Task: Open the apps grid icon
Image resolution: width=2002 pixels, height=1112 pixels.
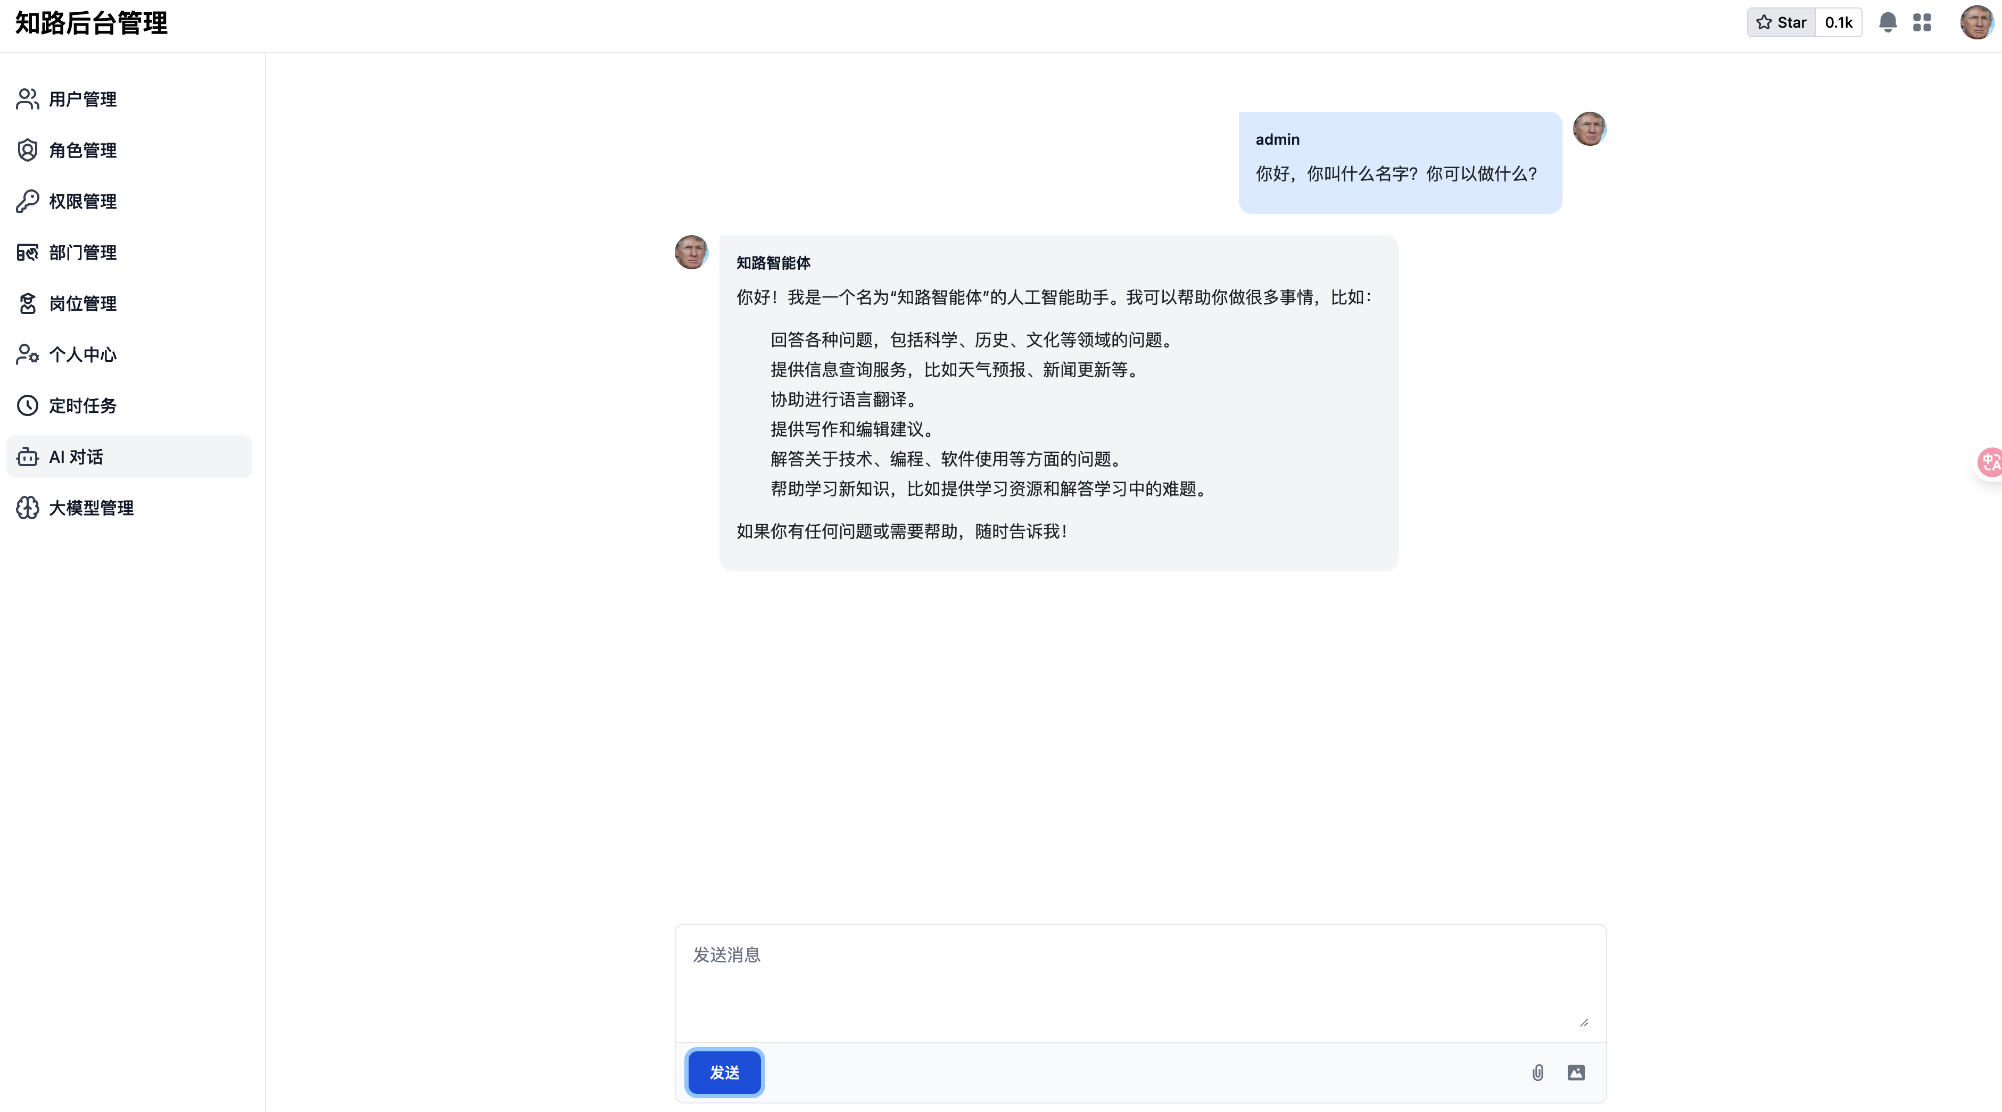Action: click(x=1922, y=22)
